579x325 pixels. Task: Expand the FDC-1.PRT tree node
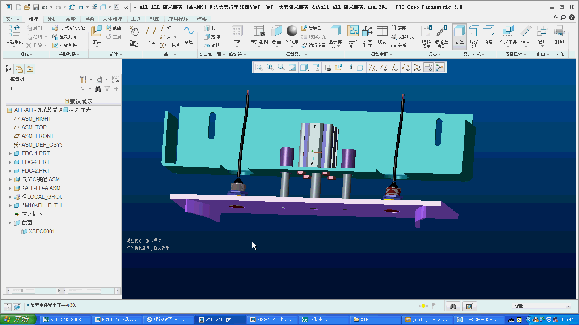[x=10, y=153]
